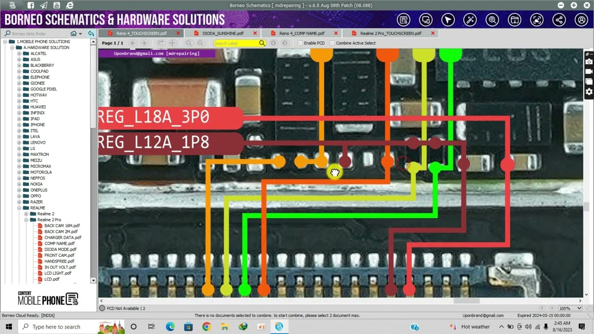Select the pan move tool

[x=172, y=43]
